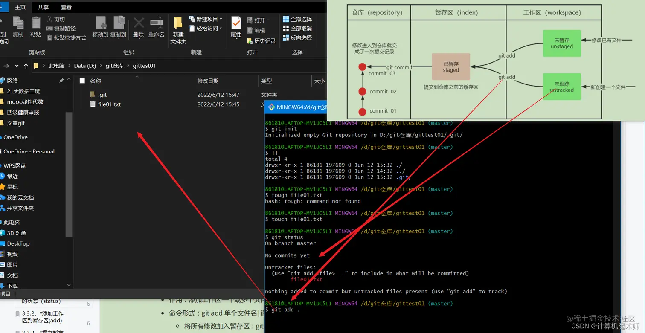Select Cut (剪切) scissors icon
The image size is (645, 333).
pos(50,19)
